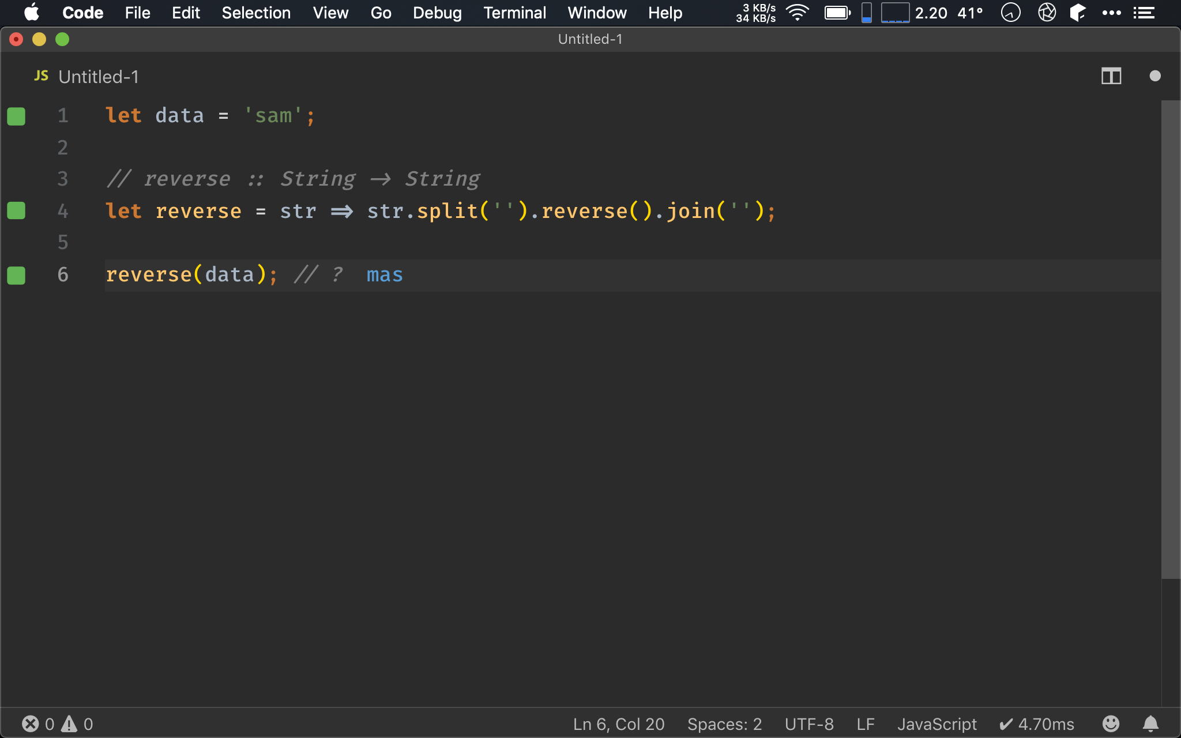
Task: Click the 'mas' inline result on line 6
Action: 385,275
